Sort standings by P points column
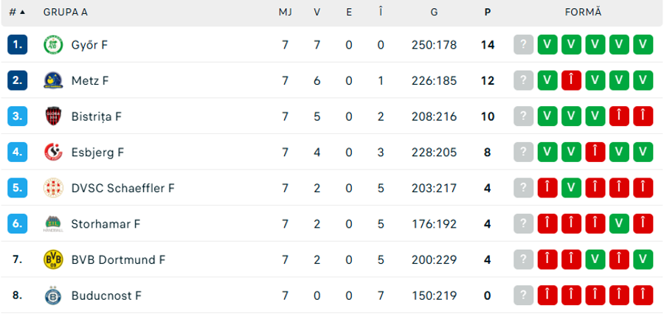This screenshot has width=664, height=319. pyautogui.click(x=488, y=13)
